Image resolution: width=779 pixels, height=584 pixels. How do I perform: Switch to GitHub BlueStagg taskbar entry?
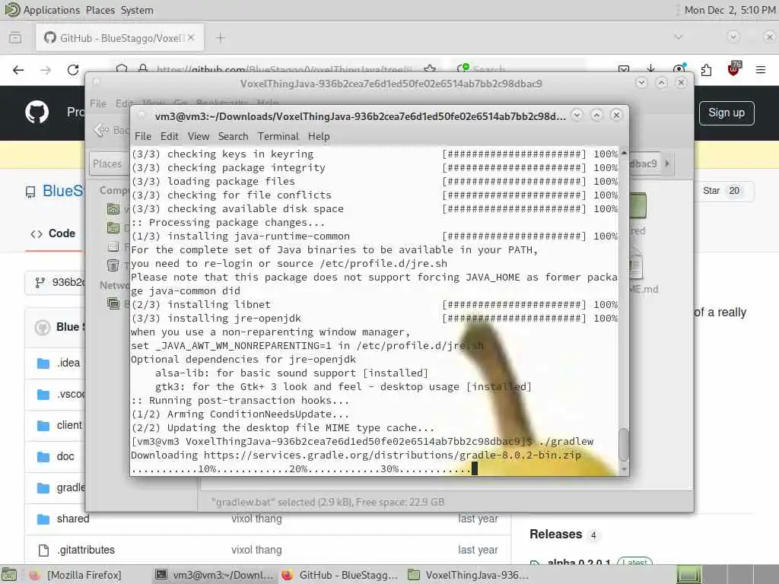pos(339,575)
